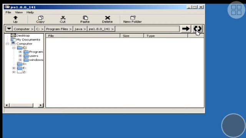Click the Refresh arrows button

point(198,29)
